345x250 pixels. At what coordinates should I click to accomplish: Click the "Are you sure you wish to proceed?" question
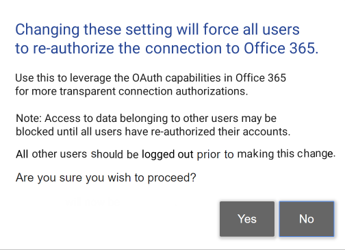pos(106,177)
